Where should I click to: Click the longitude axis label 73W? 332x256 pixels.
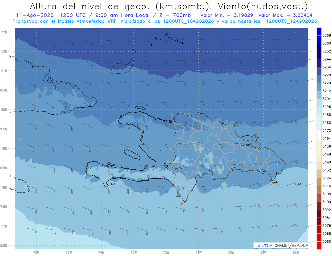coord(134,252)
